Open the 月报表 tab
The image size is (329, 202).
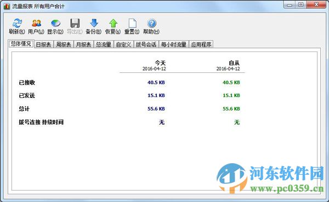(x=83, y=44)
